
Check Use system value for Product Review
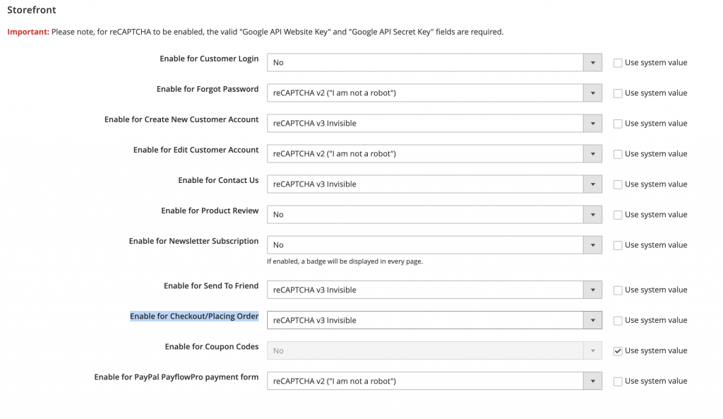pyautogui.click(x=618, y=215)
